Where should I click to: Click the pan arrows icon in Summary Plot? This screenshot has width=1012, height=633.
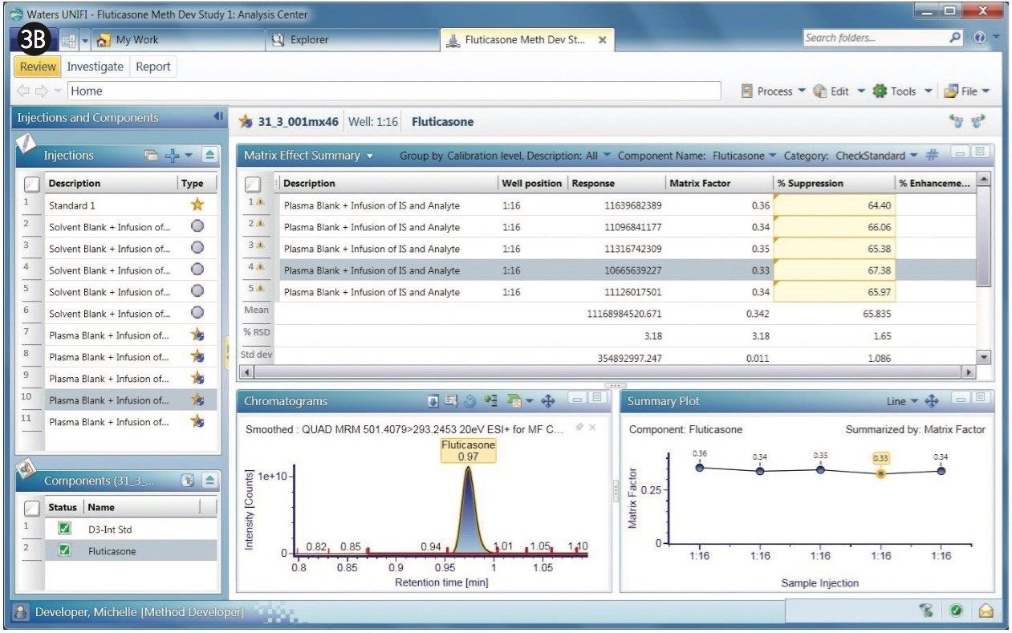click(x=932, y=401)
